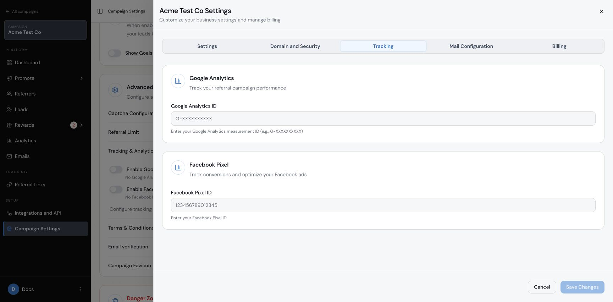Click the Tracking tab
This screenshot has height=302, width=613.
383,46
